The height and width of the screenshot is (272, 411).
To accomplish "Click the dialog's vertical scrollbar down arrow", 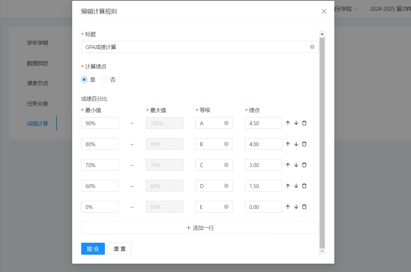I will point(322,251).
